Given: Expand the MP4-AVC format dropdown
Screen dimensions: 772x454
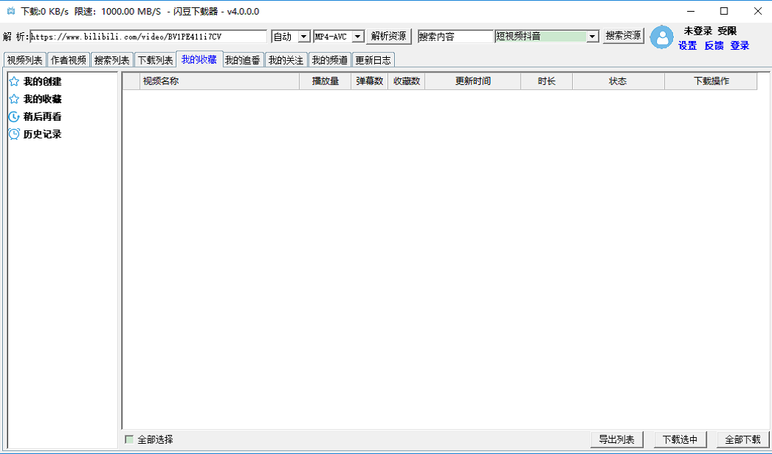Looking at the screenshot, I should pos(336,35).
